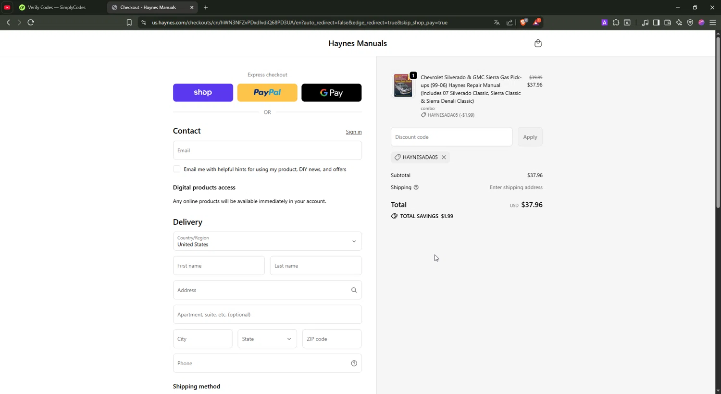Focus the City field

202,339
